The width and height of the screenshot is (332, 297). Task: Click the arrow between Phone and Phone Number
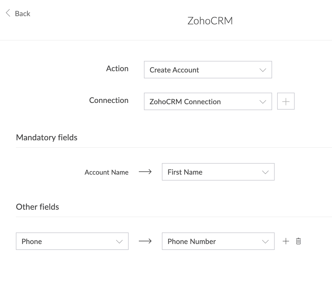click(x=145, y=241)
